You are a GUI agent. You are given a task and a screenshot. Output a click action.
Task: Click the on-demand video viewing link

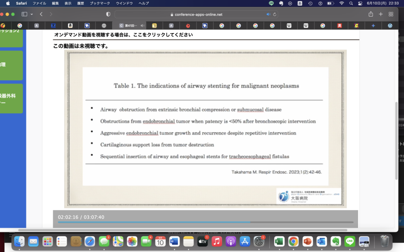(x=123, y=35)
